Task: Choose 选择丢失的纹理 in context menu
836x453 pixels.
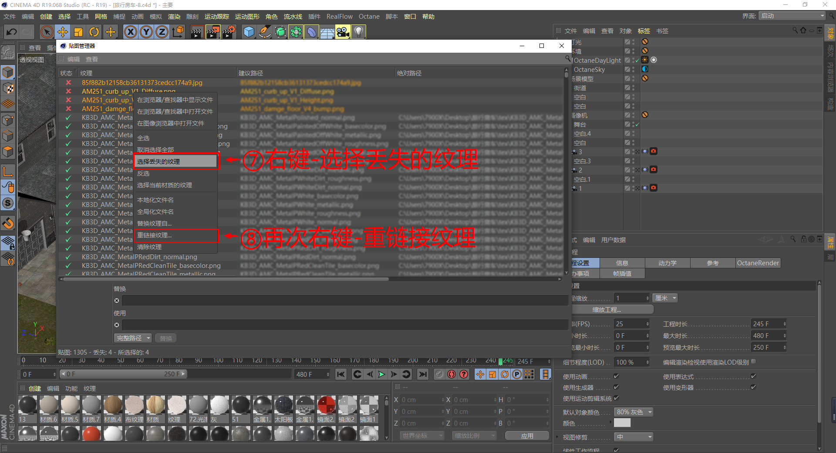Action: (175, 162)
